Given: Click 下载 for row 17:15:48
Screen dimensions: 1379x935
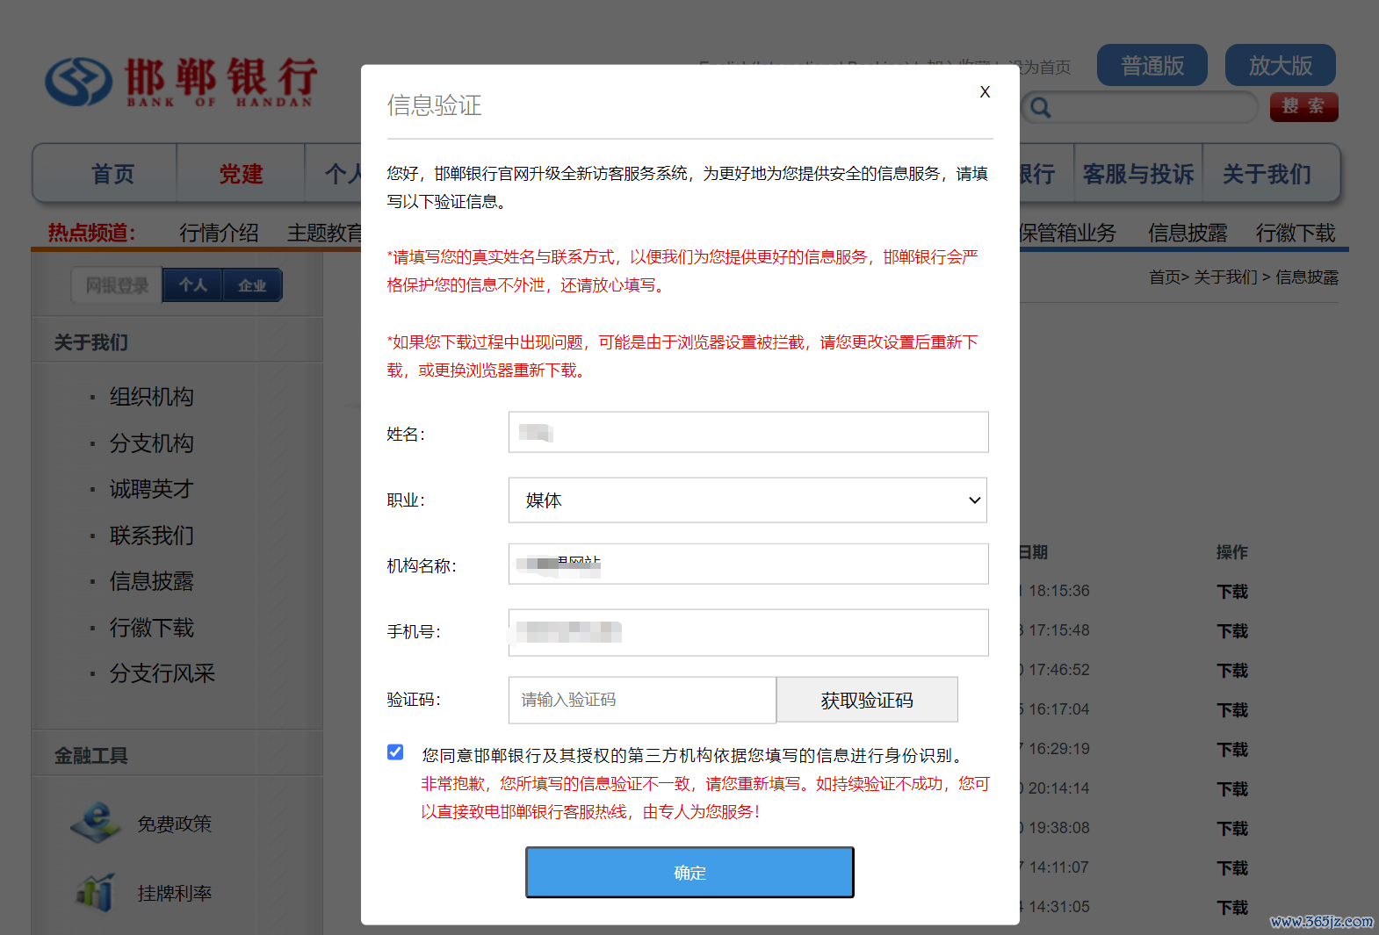Looking at the screenshot, I should coord(1232,631).
